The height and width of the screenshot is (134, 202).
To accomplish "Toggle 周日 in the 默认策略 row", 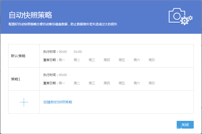I will [152, 60].
